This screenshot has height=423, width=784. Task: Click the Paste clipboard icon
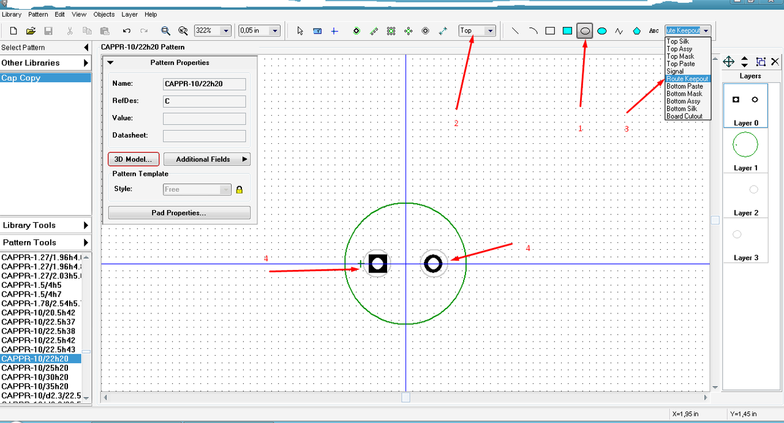pos(105,31)
